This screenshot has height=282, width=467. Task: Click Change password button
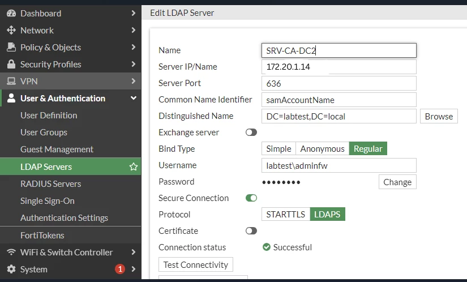(397, 182)
